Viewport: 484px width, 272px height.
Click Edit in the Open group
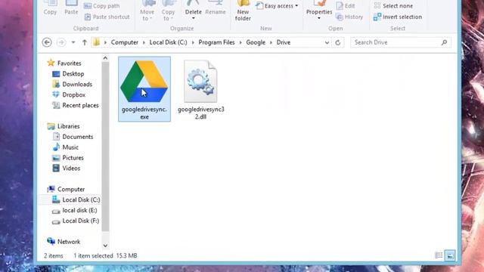(346, 6)
